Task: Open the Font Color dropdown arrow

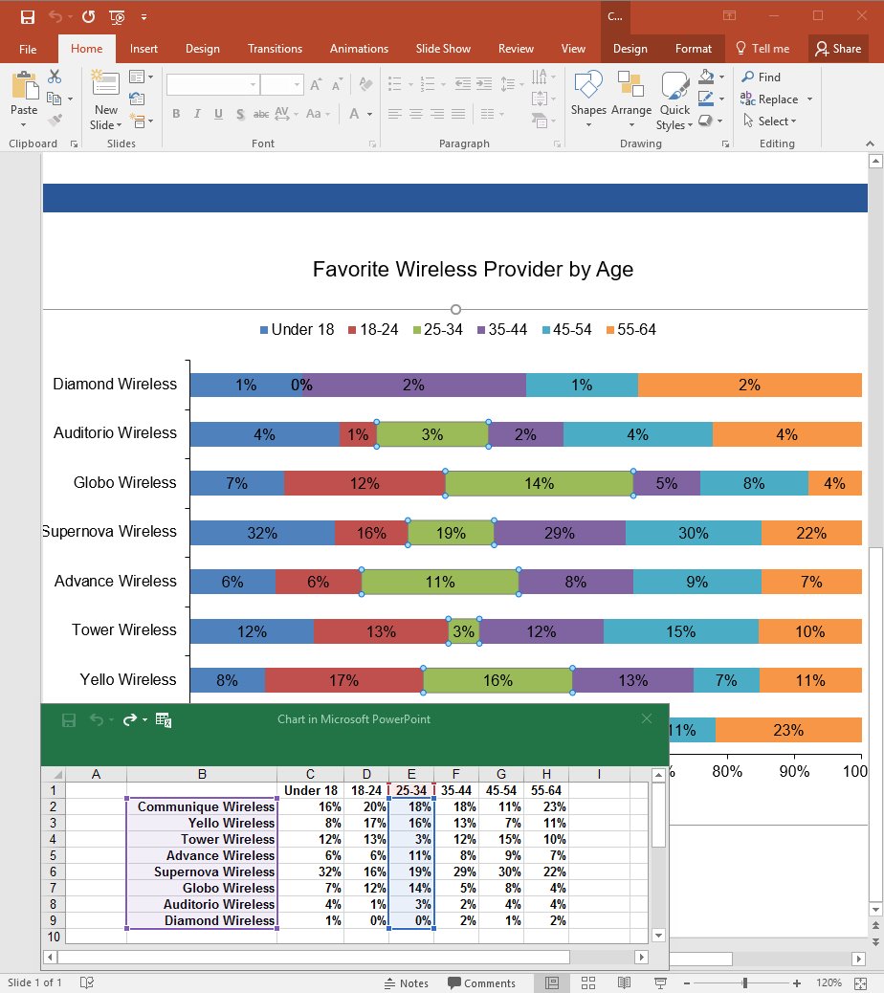Action: (x=370, y=115)
